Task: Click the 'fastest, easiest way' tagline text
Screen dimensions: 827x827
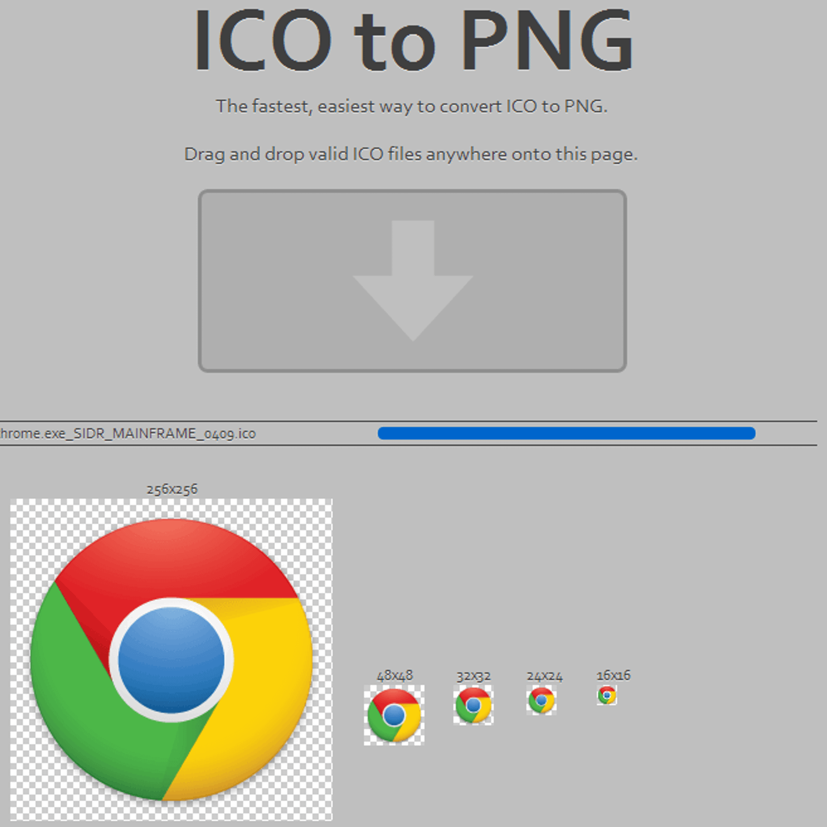Action: pyautogui.click(x=412, y=106)
